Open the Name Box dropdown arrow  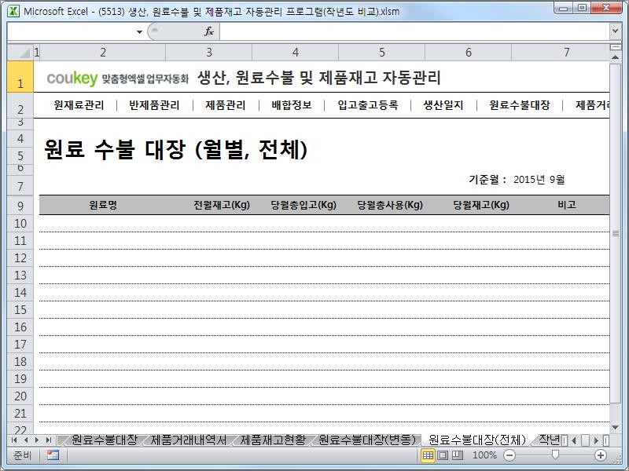(x=139, y=31)
